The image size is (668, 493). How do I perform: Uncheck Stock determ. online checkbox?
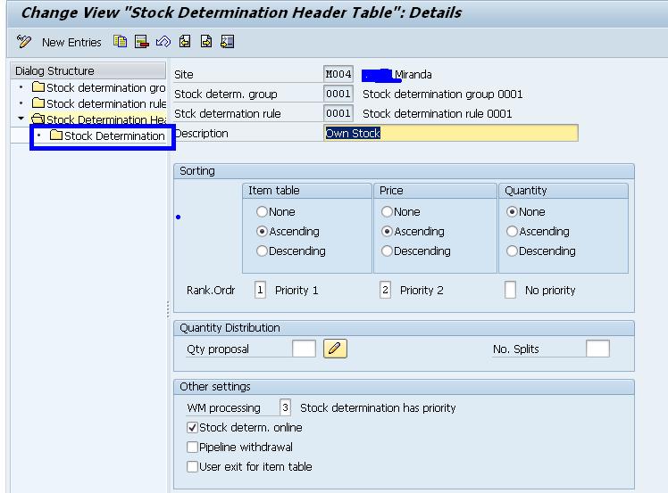[193, 428]
